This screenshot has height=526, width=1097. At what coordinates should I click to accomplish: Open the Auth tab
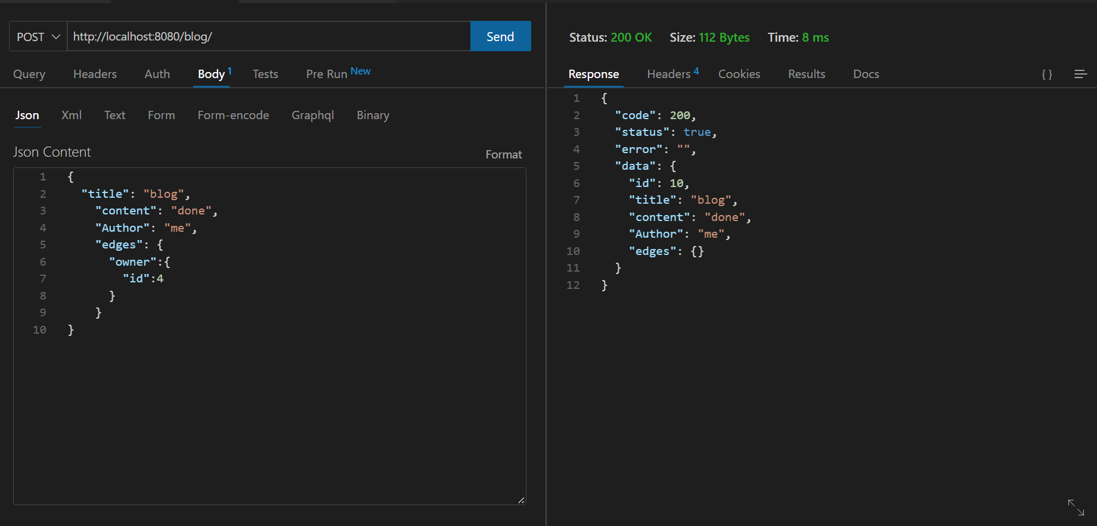(x=157, y=74)
